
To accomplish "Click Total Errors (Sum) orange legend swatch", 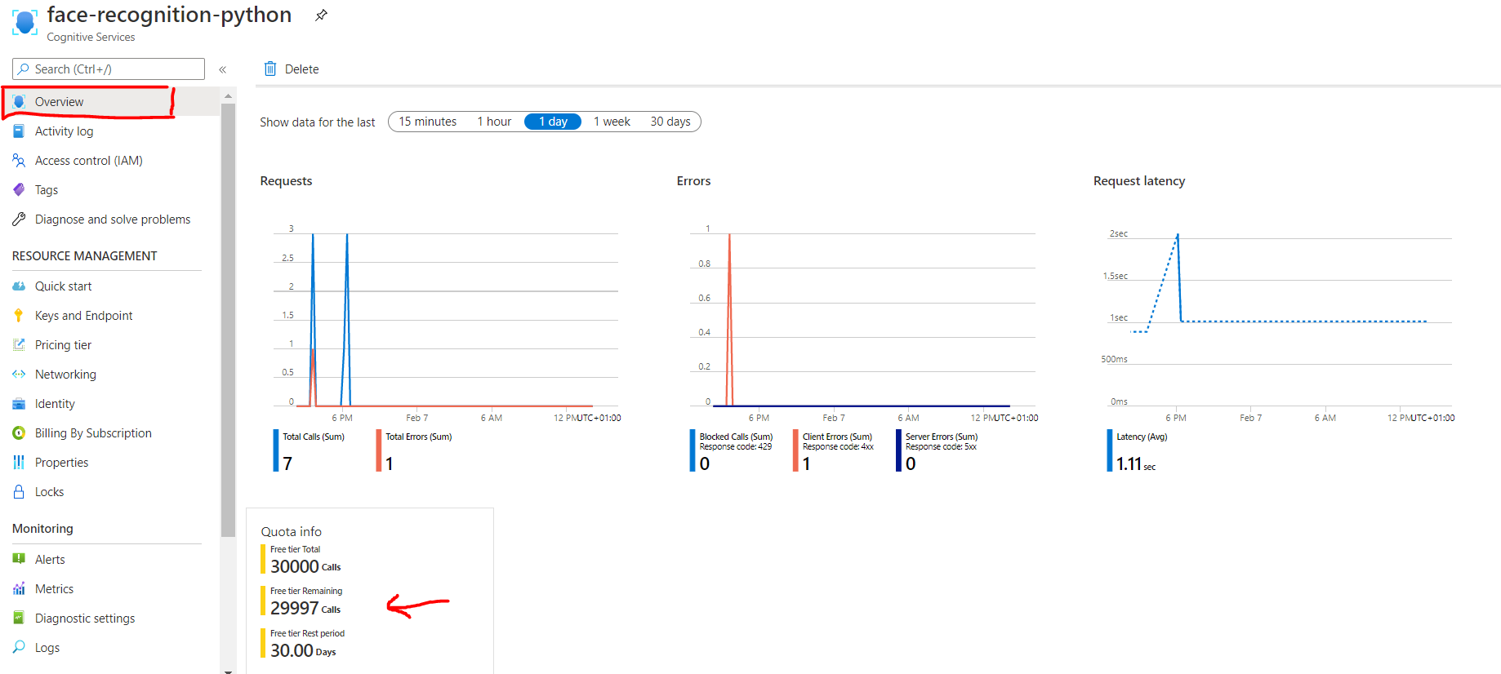I will click(x=379, y=450).
